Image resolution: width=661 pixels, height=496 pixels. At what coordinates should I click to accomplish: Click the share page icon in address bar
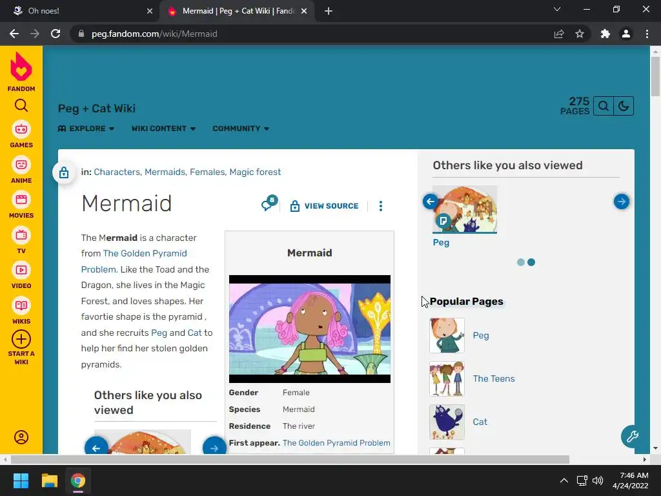click(x=559, y=34)
